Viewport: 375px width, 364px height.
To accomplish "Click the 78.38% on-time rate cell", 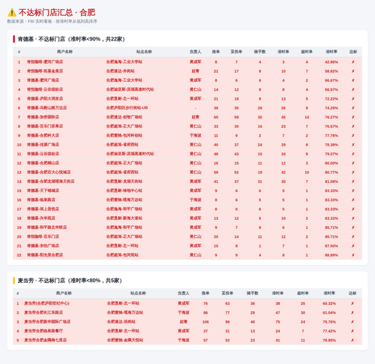I will (x=331, y=145).
